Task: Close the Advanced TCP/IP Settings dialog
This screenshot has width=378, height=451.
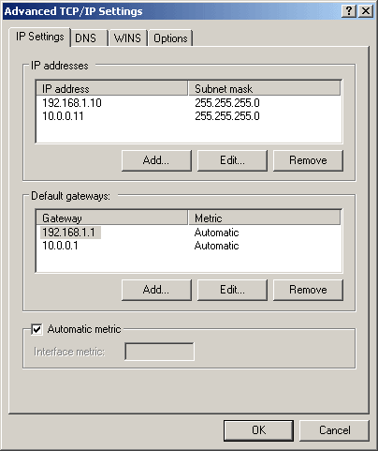Action: point(366,11)
